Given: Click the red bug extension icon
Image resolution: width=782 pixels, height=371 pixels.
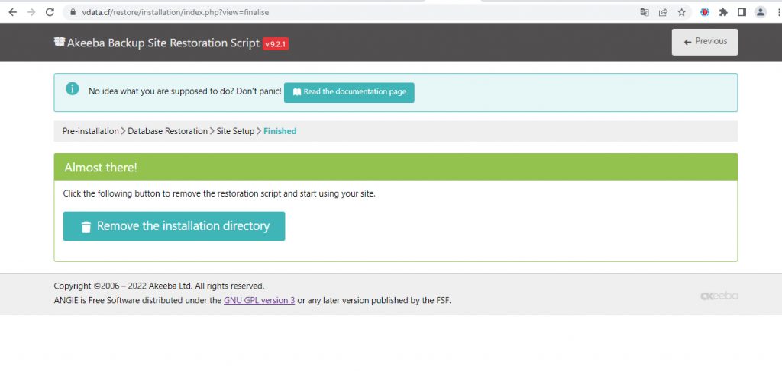Looking at the screenshot, I should click(705, 12).
